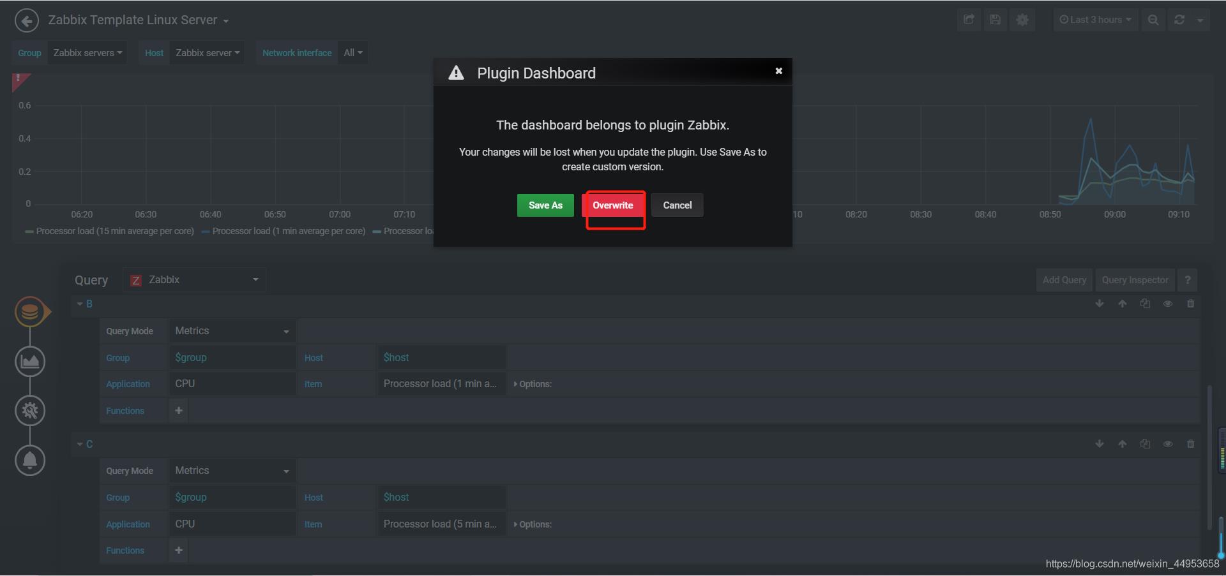Move query B up
This screenshot has height=576, width=1226.
(x=1123, y=304)
